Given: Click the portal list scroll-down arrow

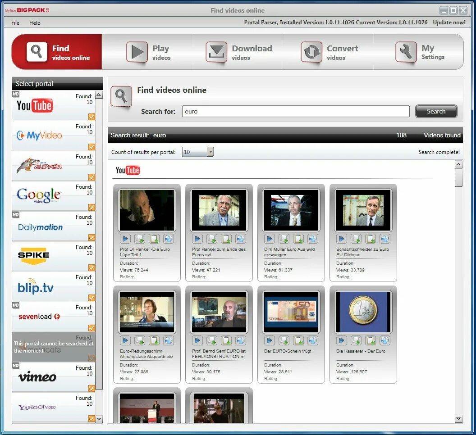Looking at the screenshot, I should point(99,419).
